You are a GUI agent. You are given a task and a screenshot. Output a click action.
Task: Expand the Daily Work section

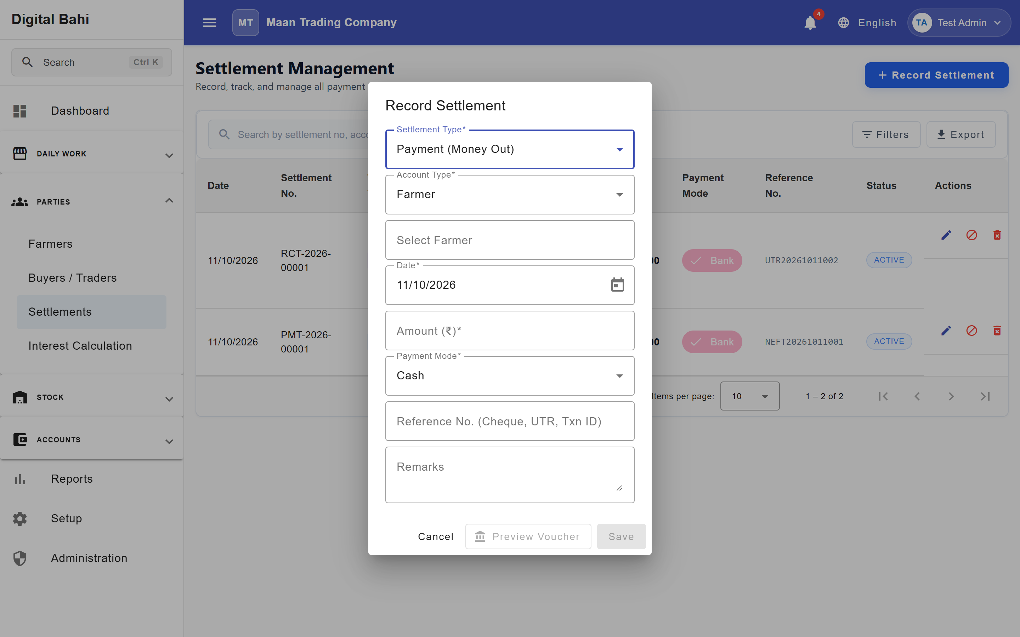(92, 154)
